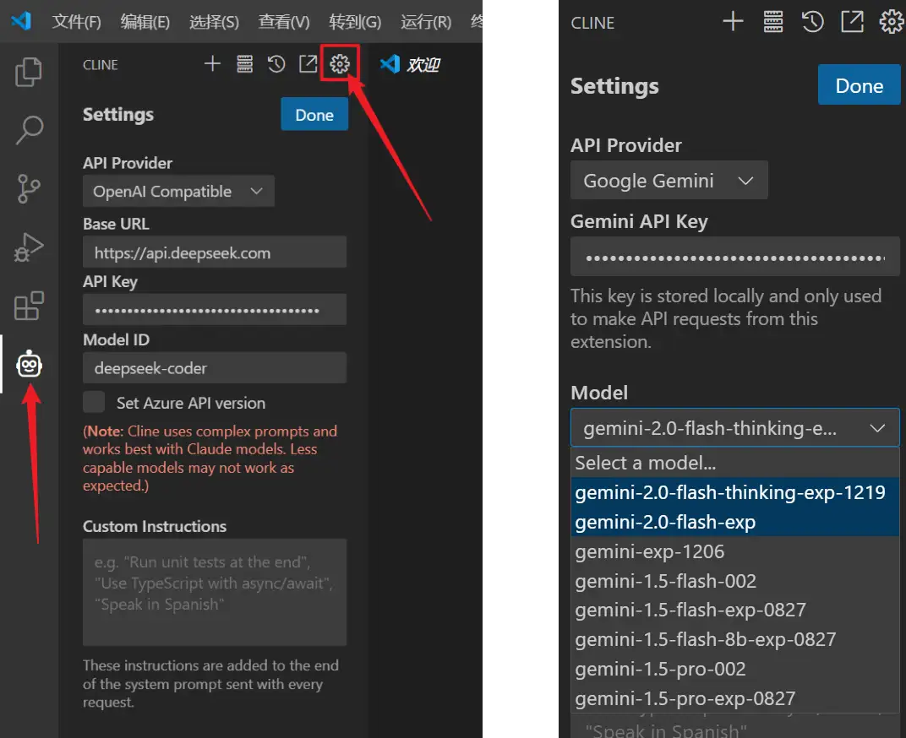Open Cline history beside the red-boxed gear
The image size is (906, 738).
point(276,64)
